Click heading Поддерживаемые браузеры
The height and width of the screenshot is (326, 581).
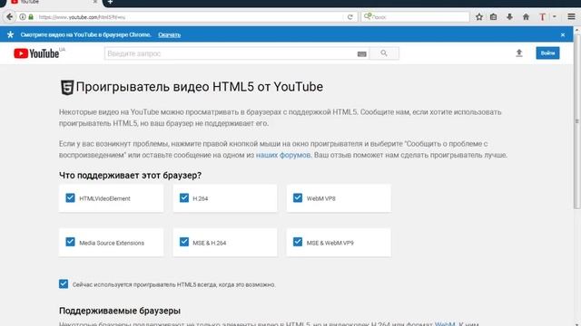[120, 311]
